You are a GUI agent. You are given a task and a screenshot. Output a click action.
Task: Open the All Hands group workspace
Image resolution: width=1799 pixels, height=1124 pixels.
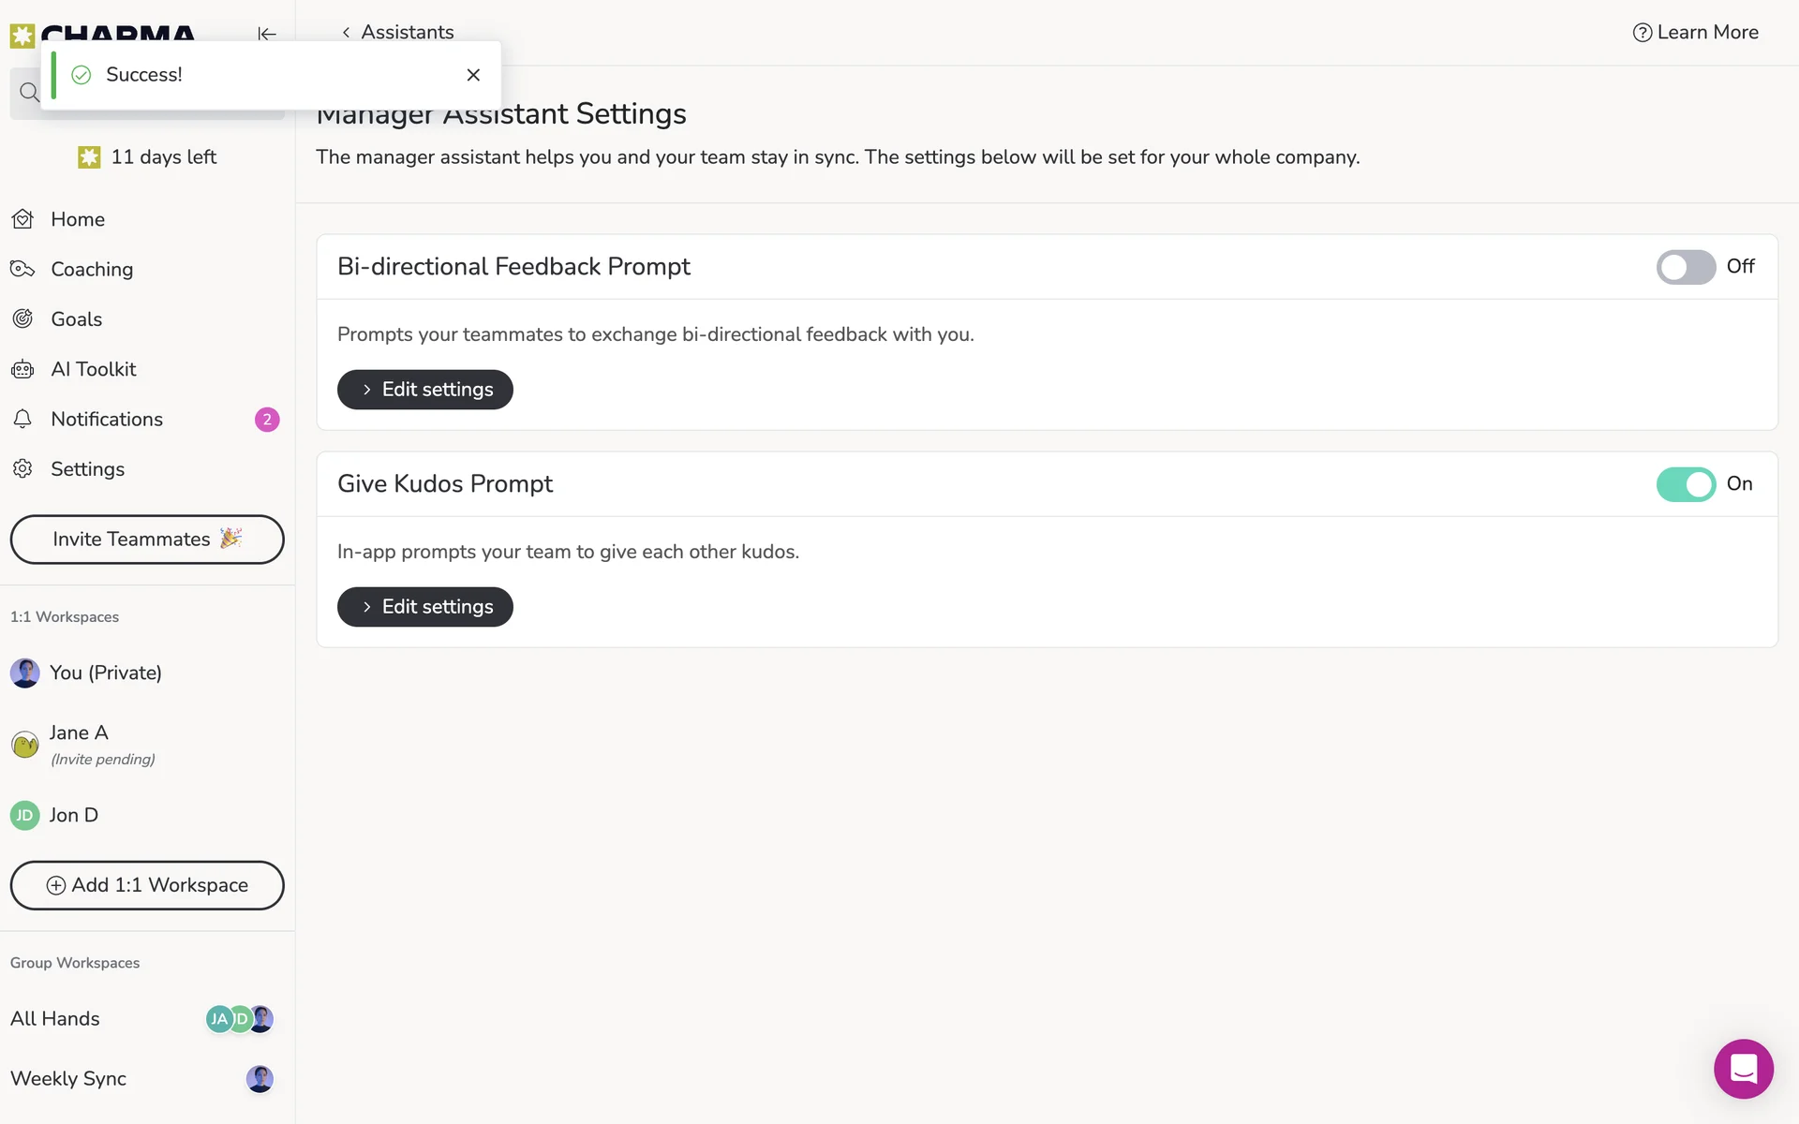coord(55,1018)
